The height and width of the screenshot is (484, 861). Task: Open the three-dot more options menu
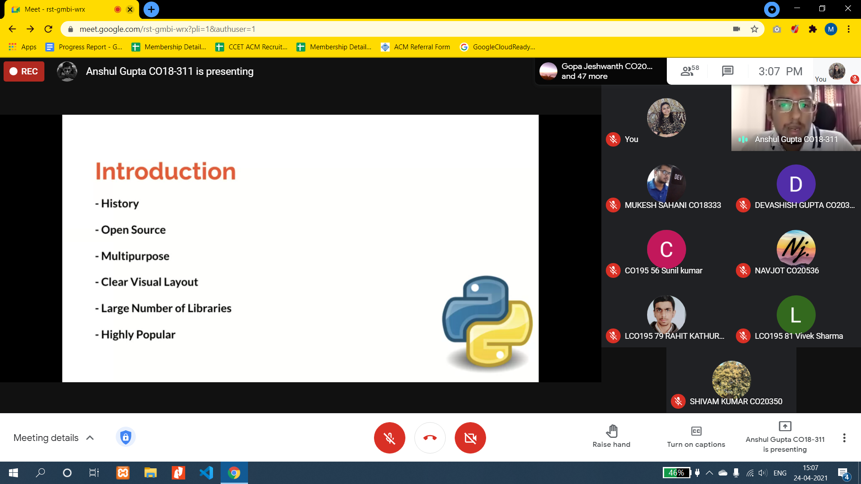(x=844, y=438)
